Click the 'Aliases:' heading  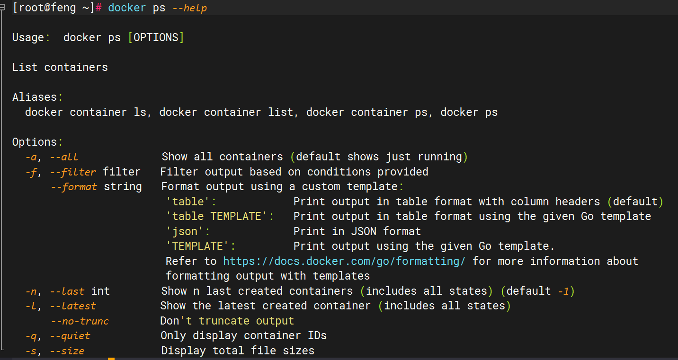coord(37,97)
